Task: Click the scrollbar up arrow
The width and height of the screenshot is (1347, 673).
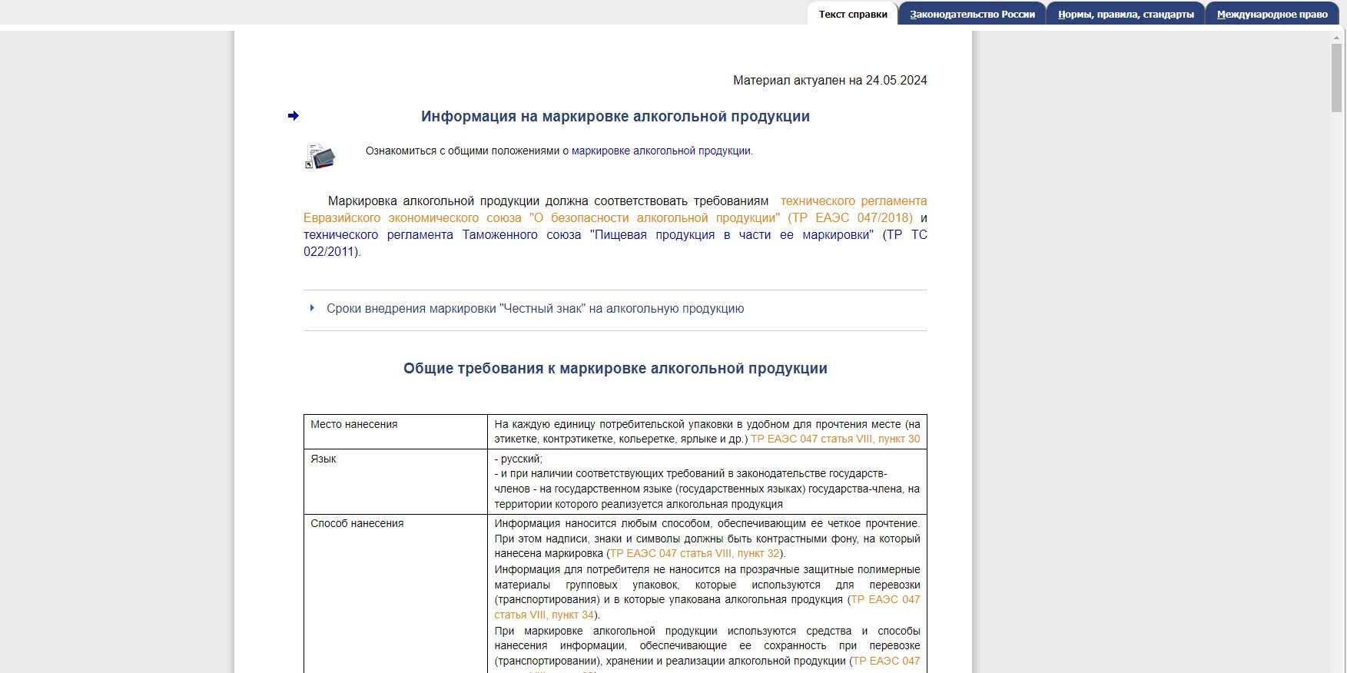Action: [1337, 36]
